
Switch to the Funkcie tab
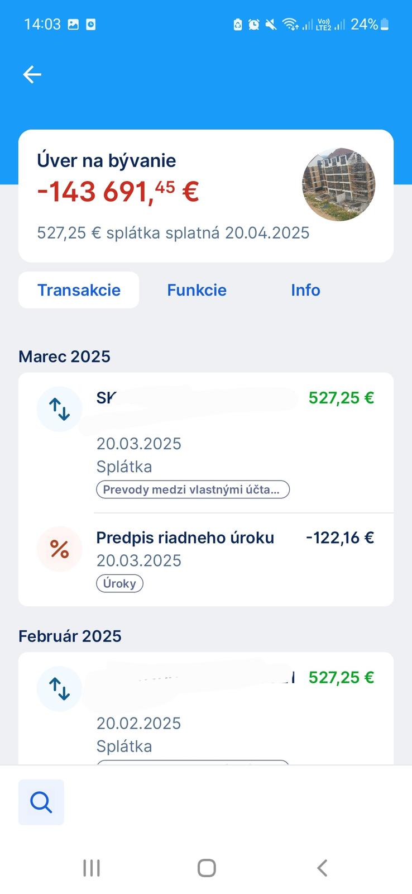pyautogui.click(x=197, y=290)
